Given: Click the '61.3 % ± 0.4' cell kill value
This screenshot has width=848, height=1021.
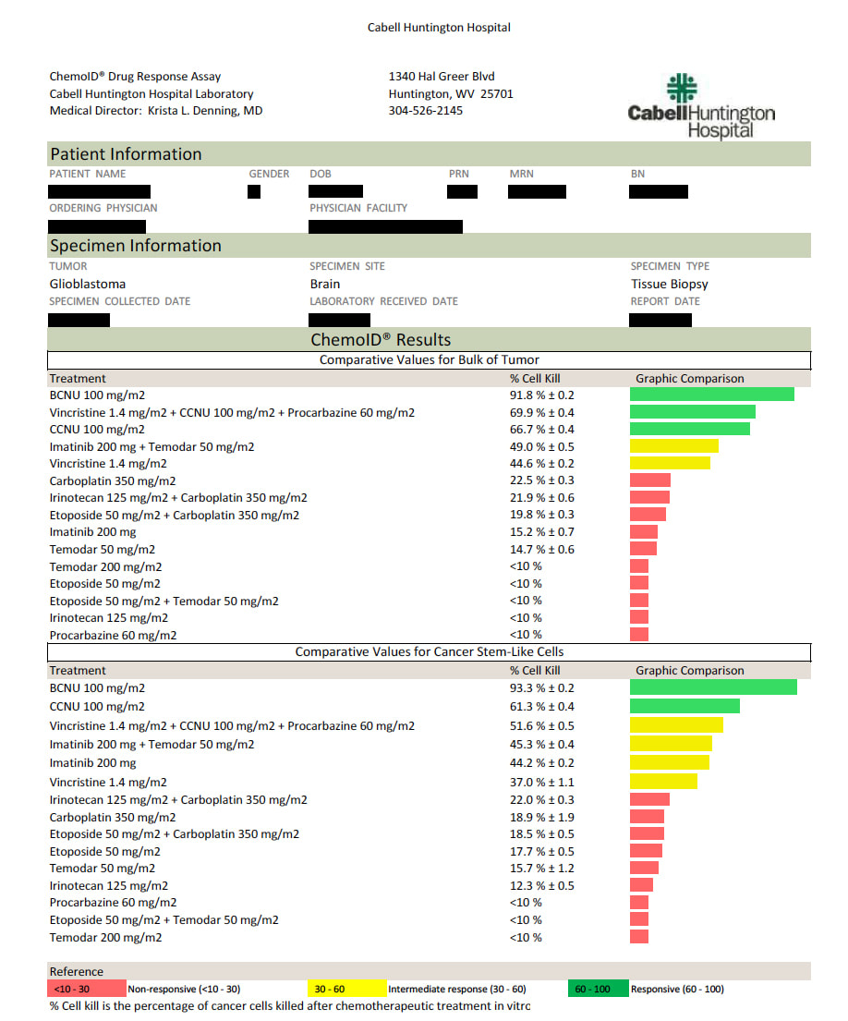Looking at the screenshot, I should coord(541,707).
